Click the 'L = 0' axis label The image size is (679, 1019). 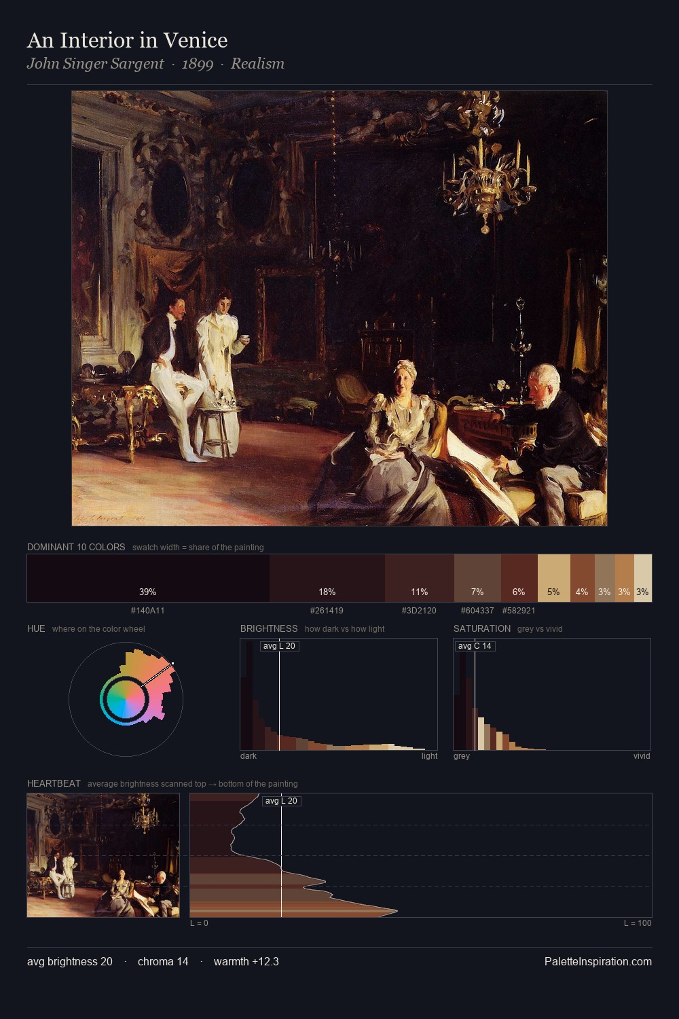(199, 923)
